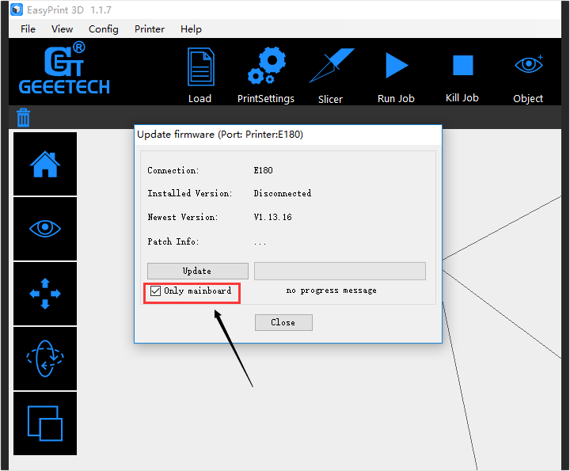Click the Newest Version value V1.13.16
The image size is (570, 471).
point(272,217)
